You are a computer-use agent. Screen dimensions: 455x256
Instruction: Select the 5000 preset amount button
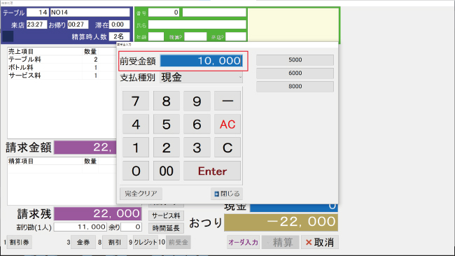[x=295, y=60]
